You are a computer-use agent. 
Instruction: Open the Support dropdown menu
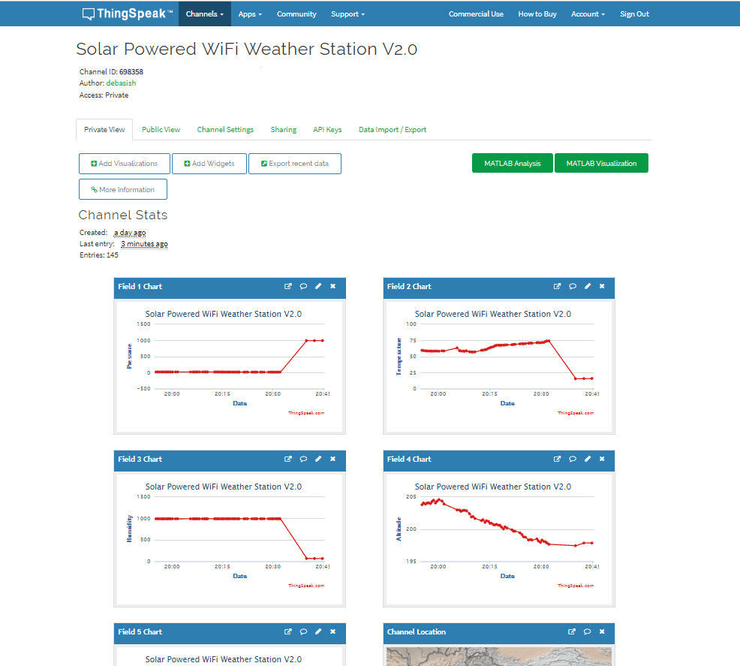point(347,14)
